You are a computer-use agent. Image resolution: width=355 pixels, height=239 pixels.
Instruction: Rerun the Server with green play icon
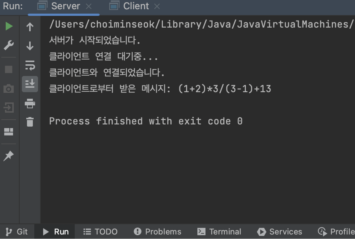[x=9, y=26]
